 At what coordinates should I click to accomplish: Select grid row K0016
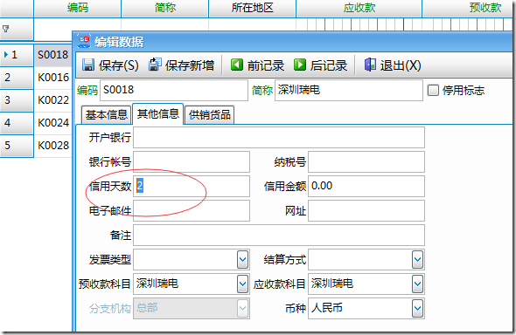[53, 78]
